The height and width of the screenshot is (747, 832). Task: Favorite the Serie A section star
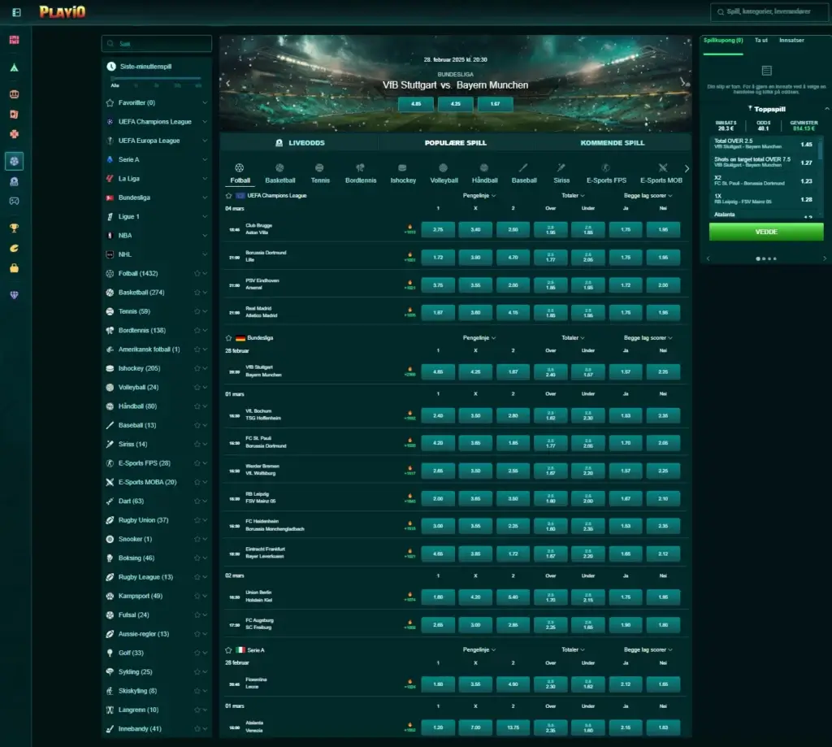[x=228, y=650]
